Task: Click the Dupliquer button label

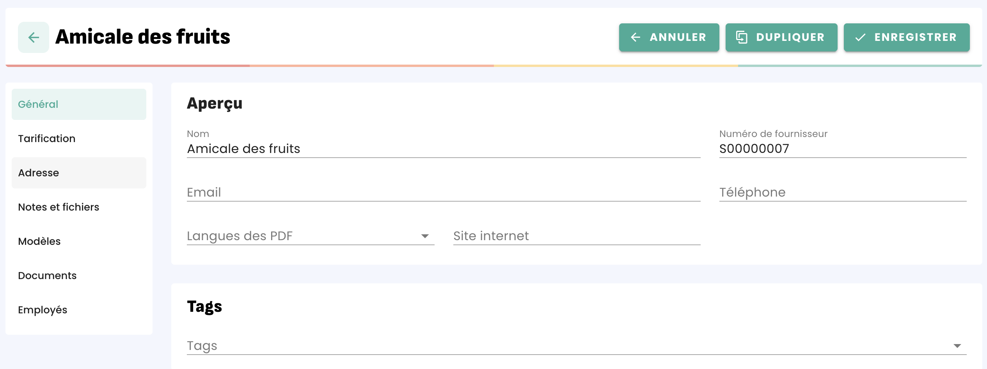Action: click(790, 37)
